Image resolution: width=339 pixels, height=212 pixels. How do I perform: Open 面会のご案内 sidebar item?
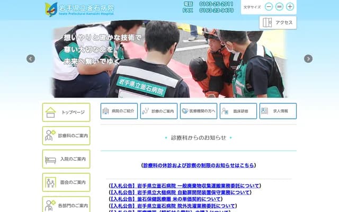tap(66, 182)
